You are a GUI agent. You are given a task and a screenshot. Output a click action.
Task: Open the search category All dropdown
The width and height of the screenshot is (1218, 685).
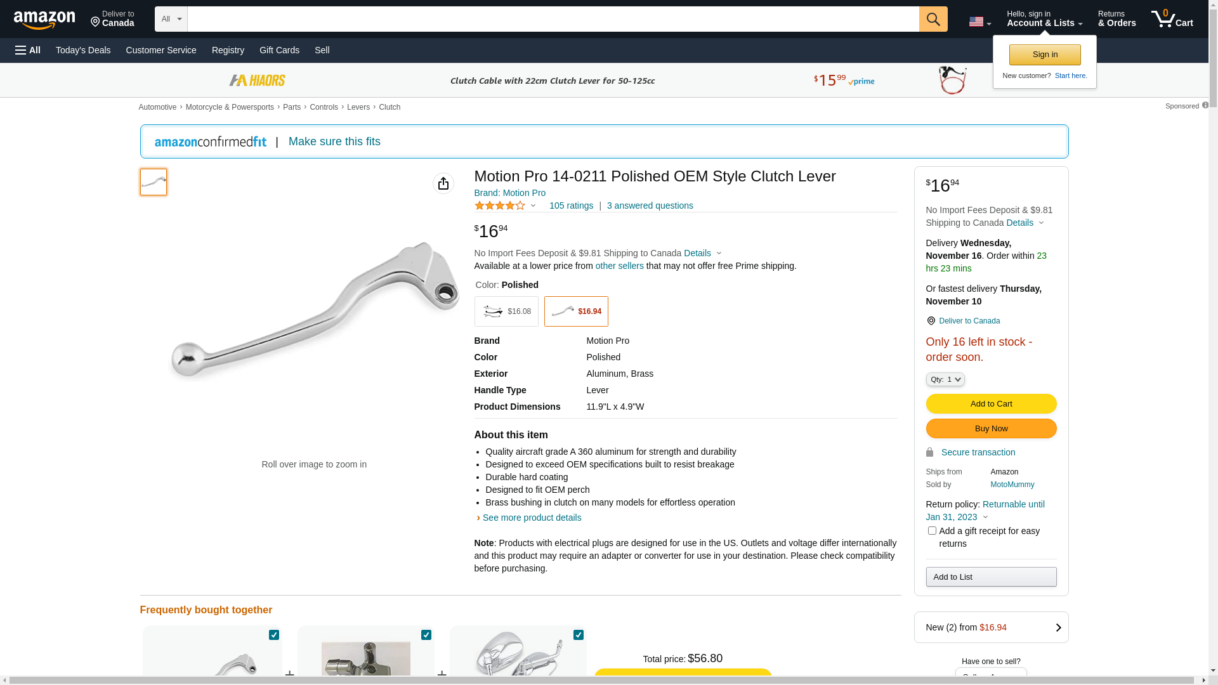pyautogui.click(x=171, y=19)
